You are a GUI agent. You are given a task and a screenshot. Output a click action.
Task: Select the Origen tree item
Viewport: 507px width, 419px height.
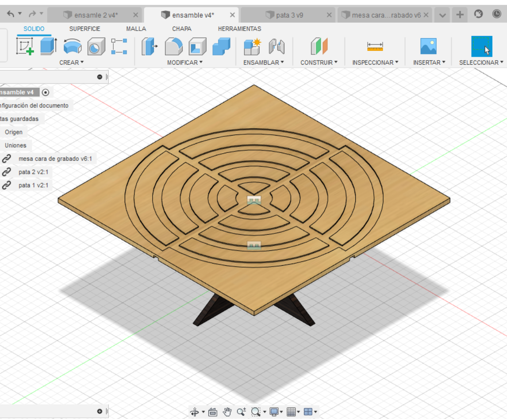click(14, 132)
